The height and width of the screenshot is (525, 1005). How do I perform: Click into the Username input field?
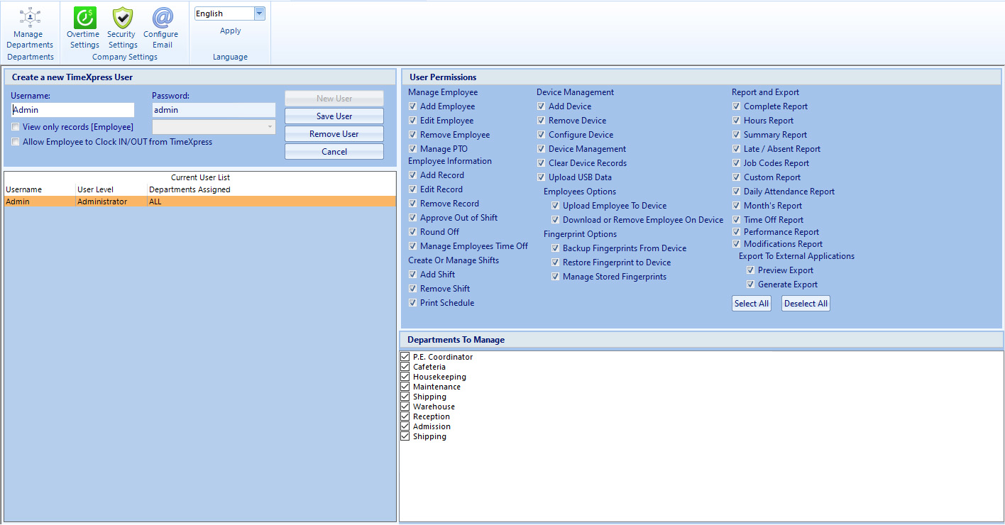(x=72, y=110)
